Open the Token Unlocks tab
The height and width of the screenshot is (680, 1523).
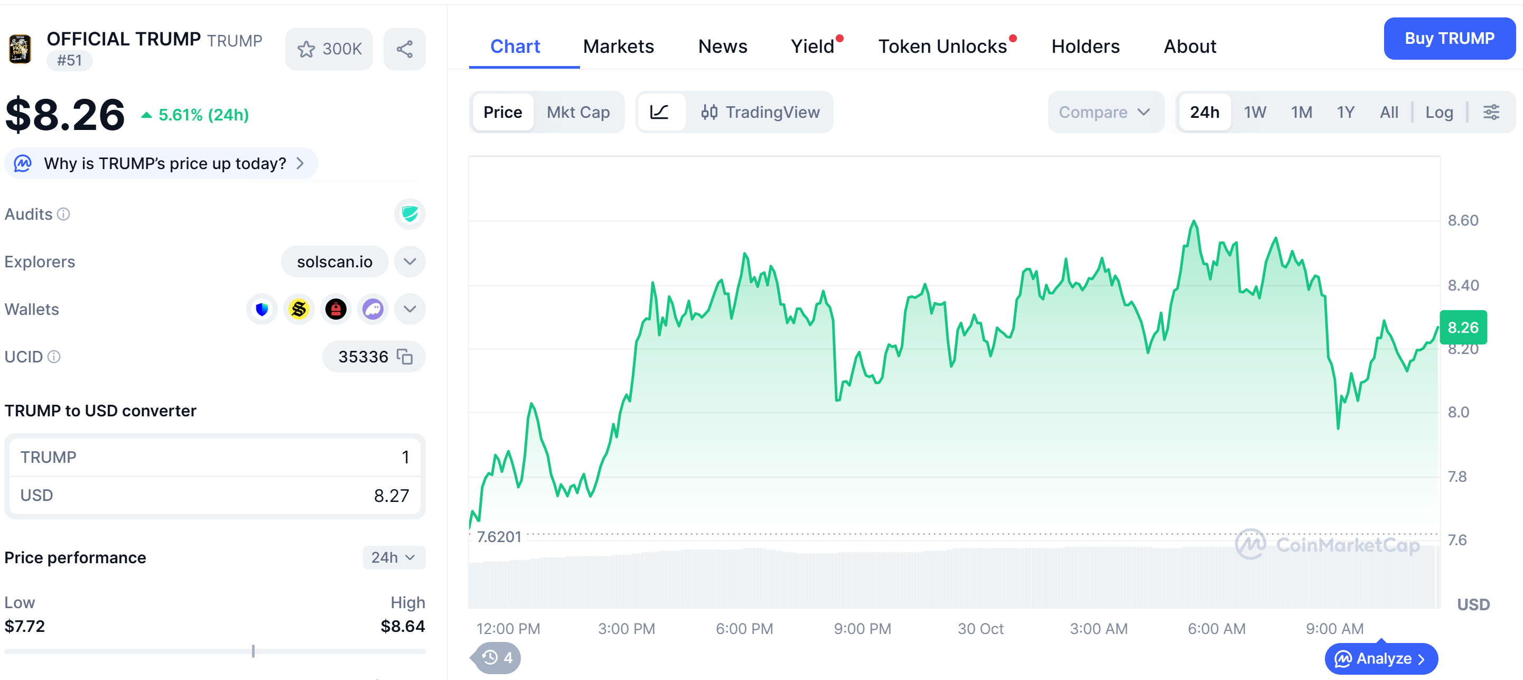pos(942,46)
